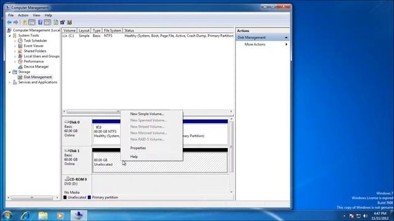Open the More Actions submenu
The height and width of the screenshot is (221, 394).
tap(263, 44)
